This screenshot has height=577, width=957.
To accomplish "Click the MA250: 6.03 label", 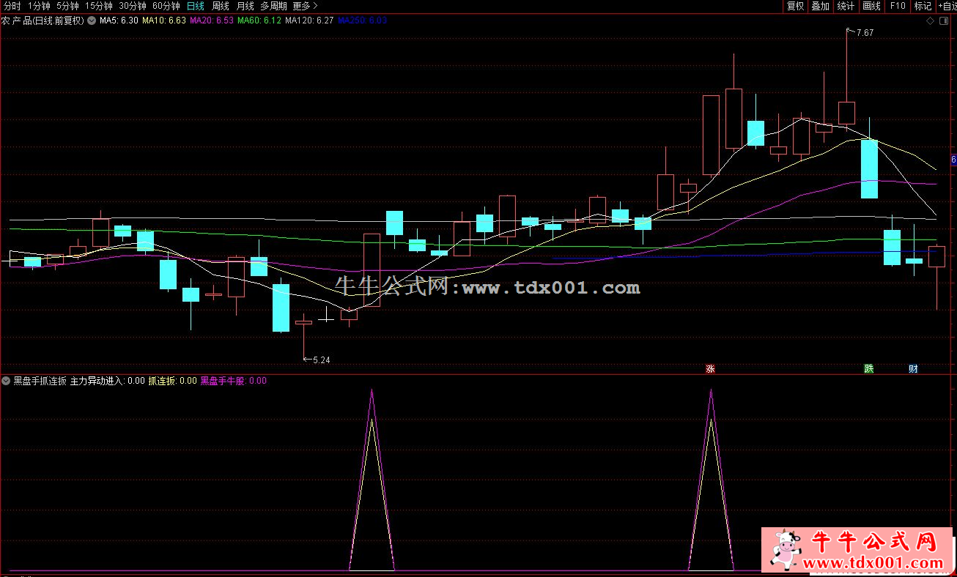I will 363,21.
